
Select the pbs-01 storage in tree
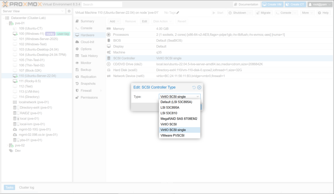tap(31, 140)
